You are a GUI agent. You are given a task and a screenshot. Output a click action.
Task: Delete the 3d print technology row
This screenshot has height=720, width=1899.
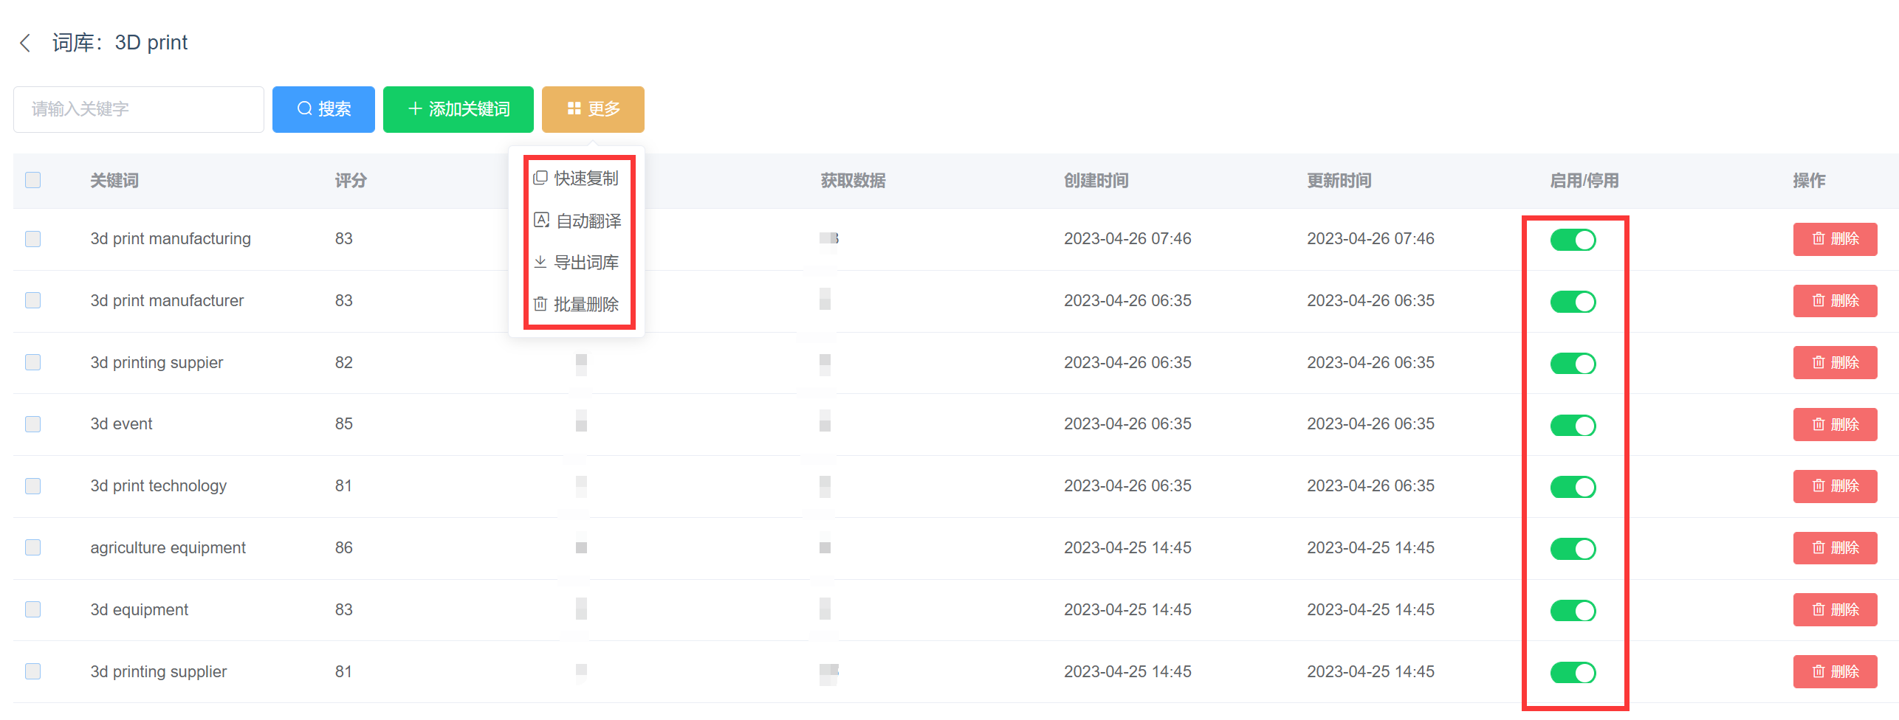[x=1835, y=486]
